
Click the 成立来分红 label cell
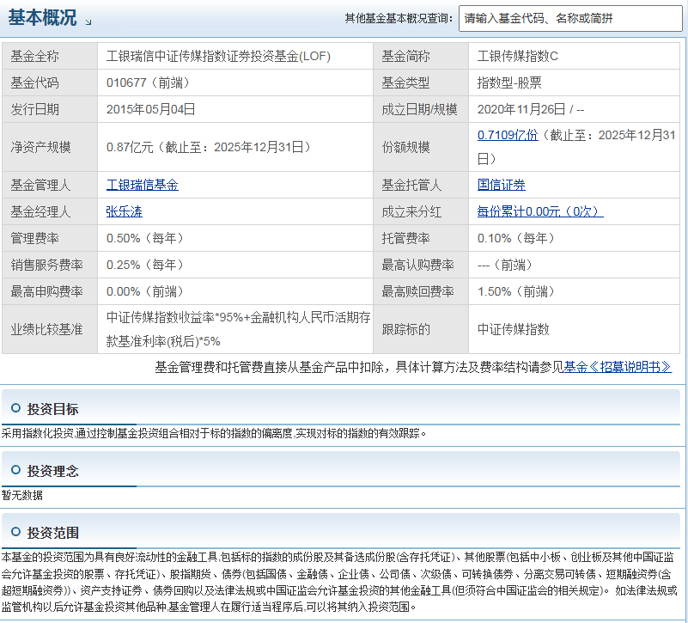pos(421,211)
